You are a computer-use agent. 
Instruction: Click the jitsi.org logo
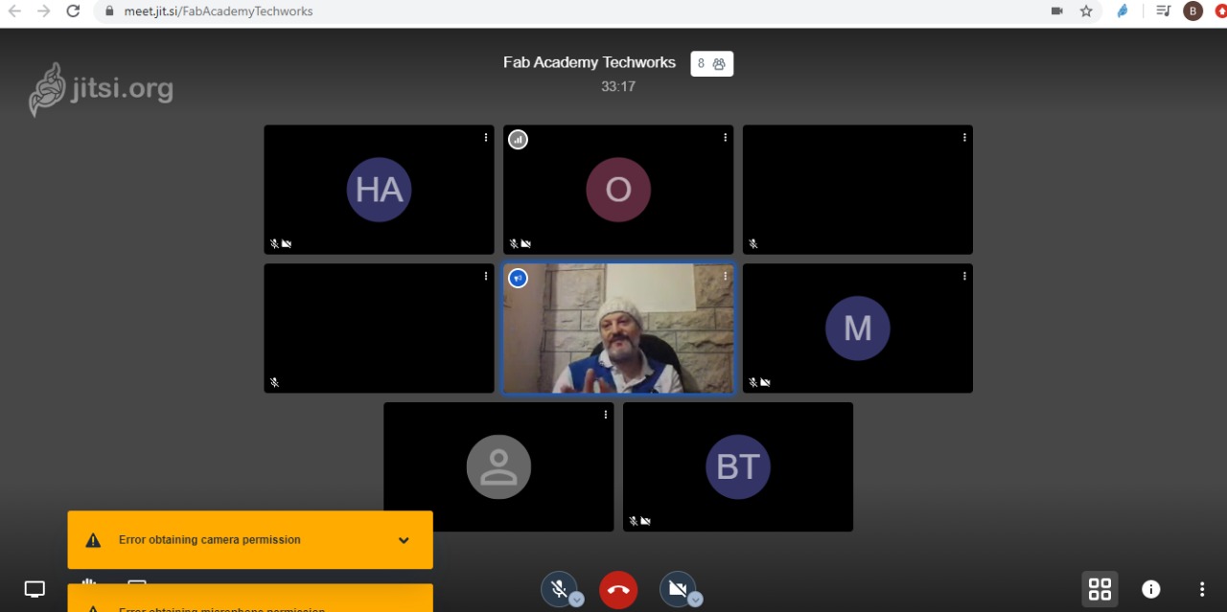click(101, 90)
